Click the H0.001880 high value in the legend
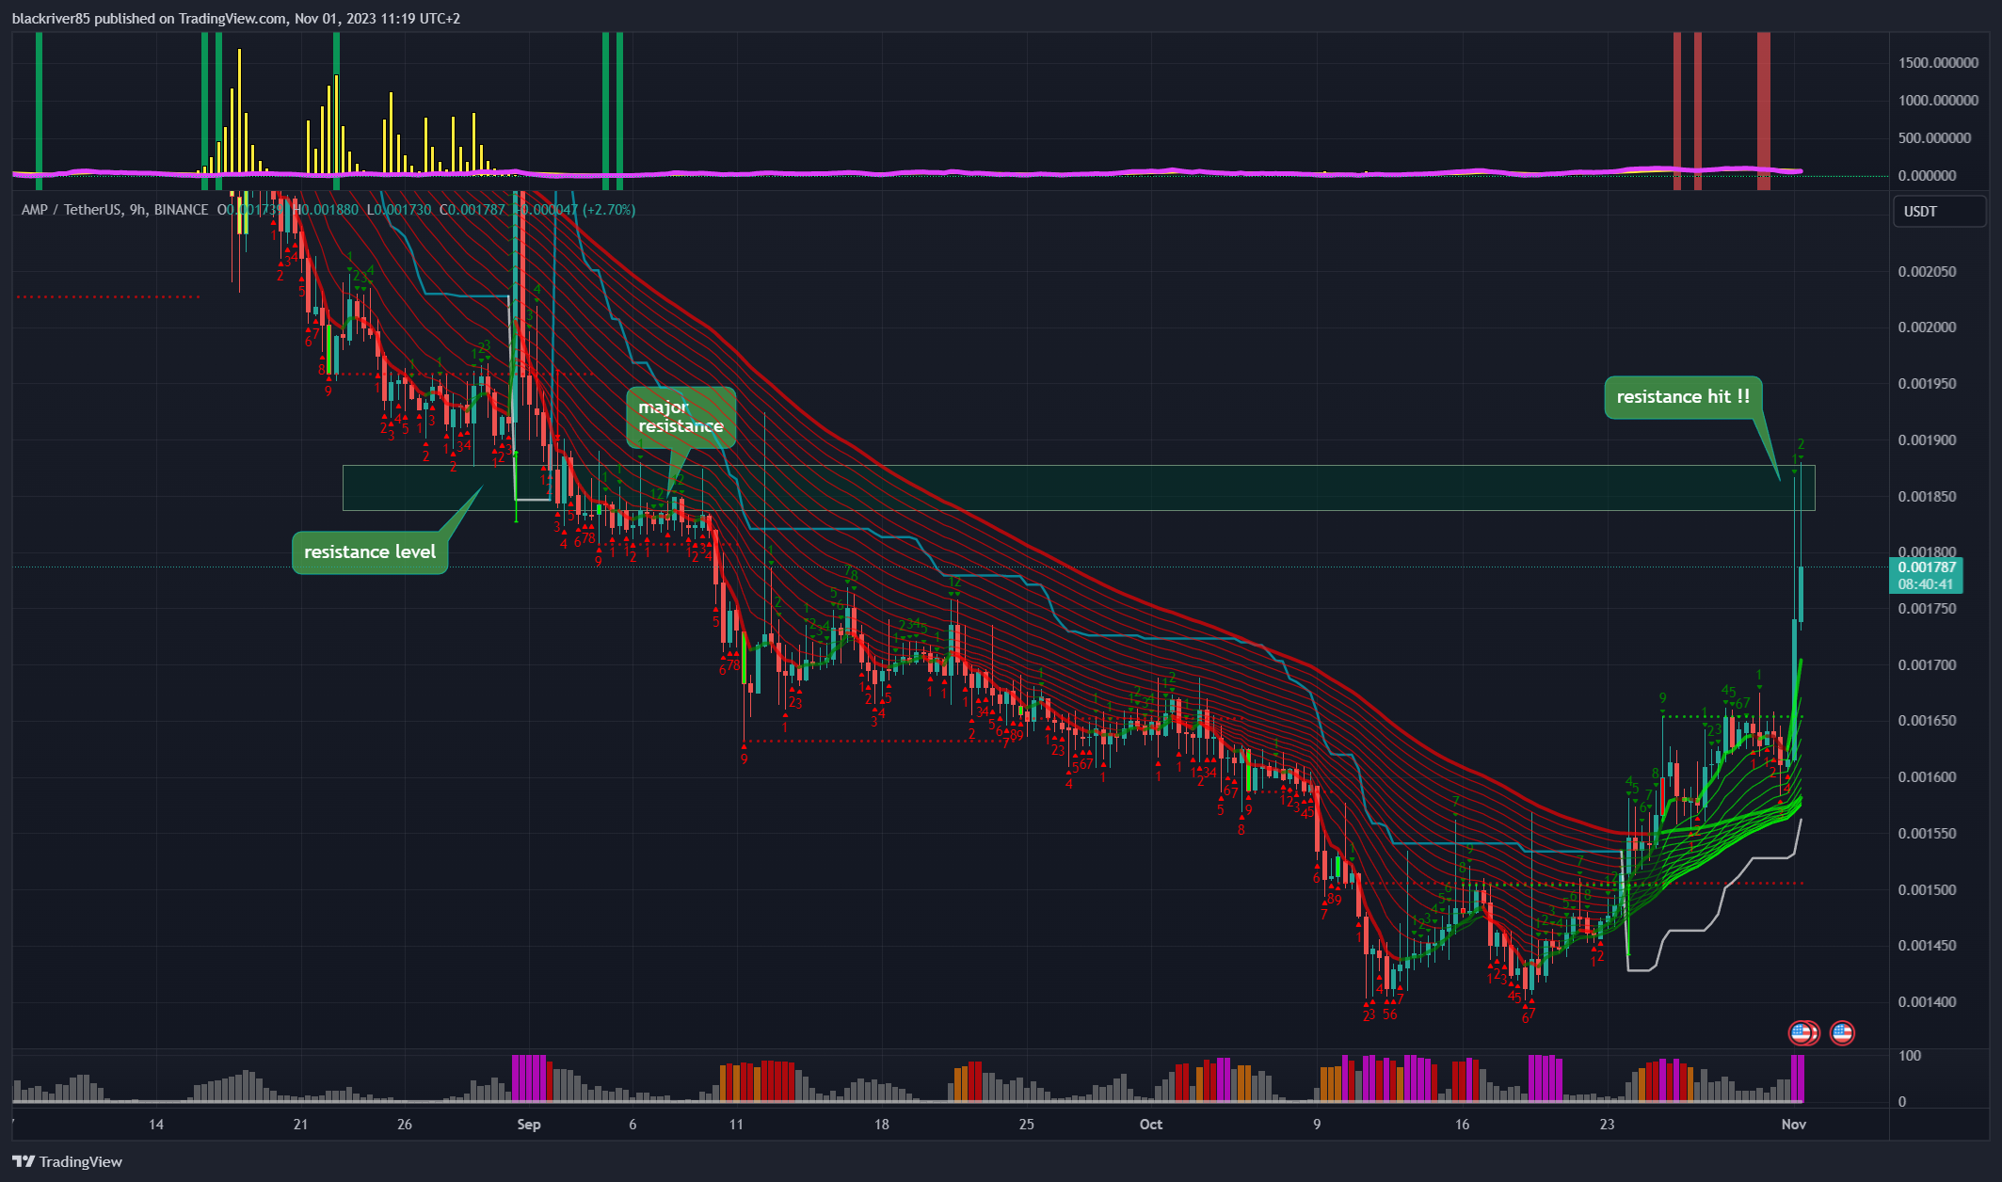 (326, 210)
